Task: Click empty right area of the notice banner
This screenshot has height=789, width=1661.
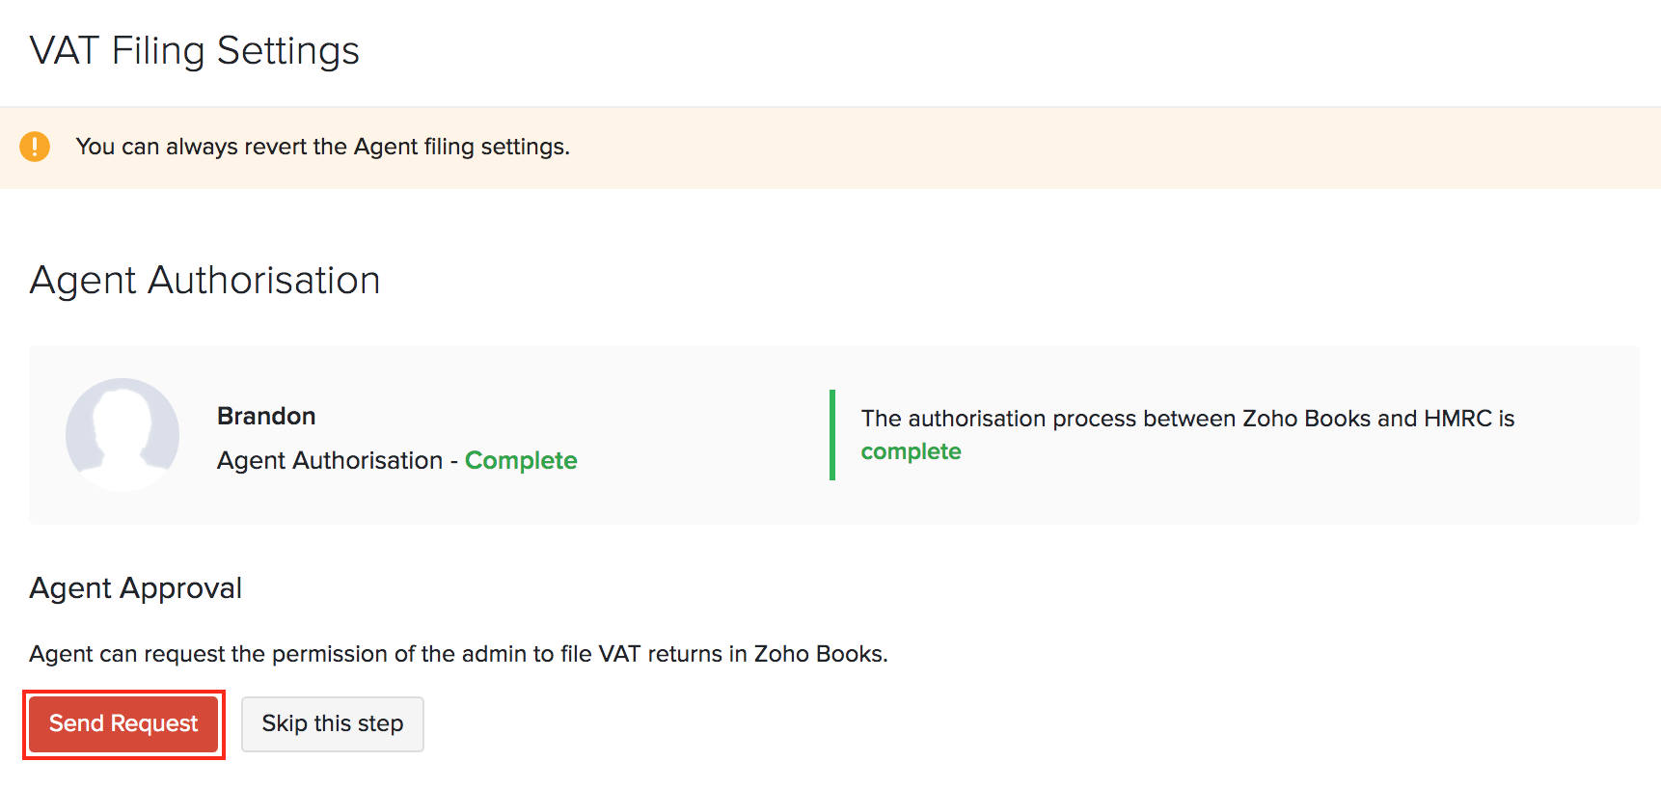Action: point(1157,147)
